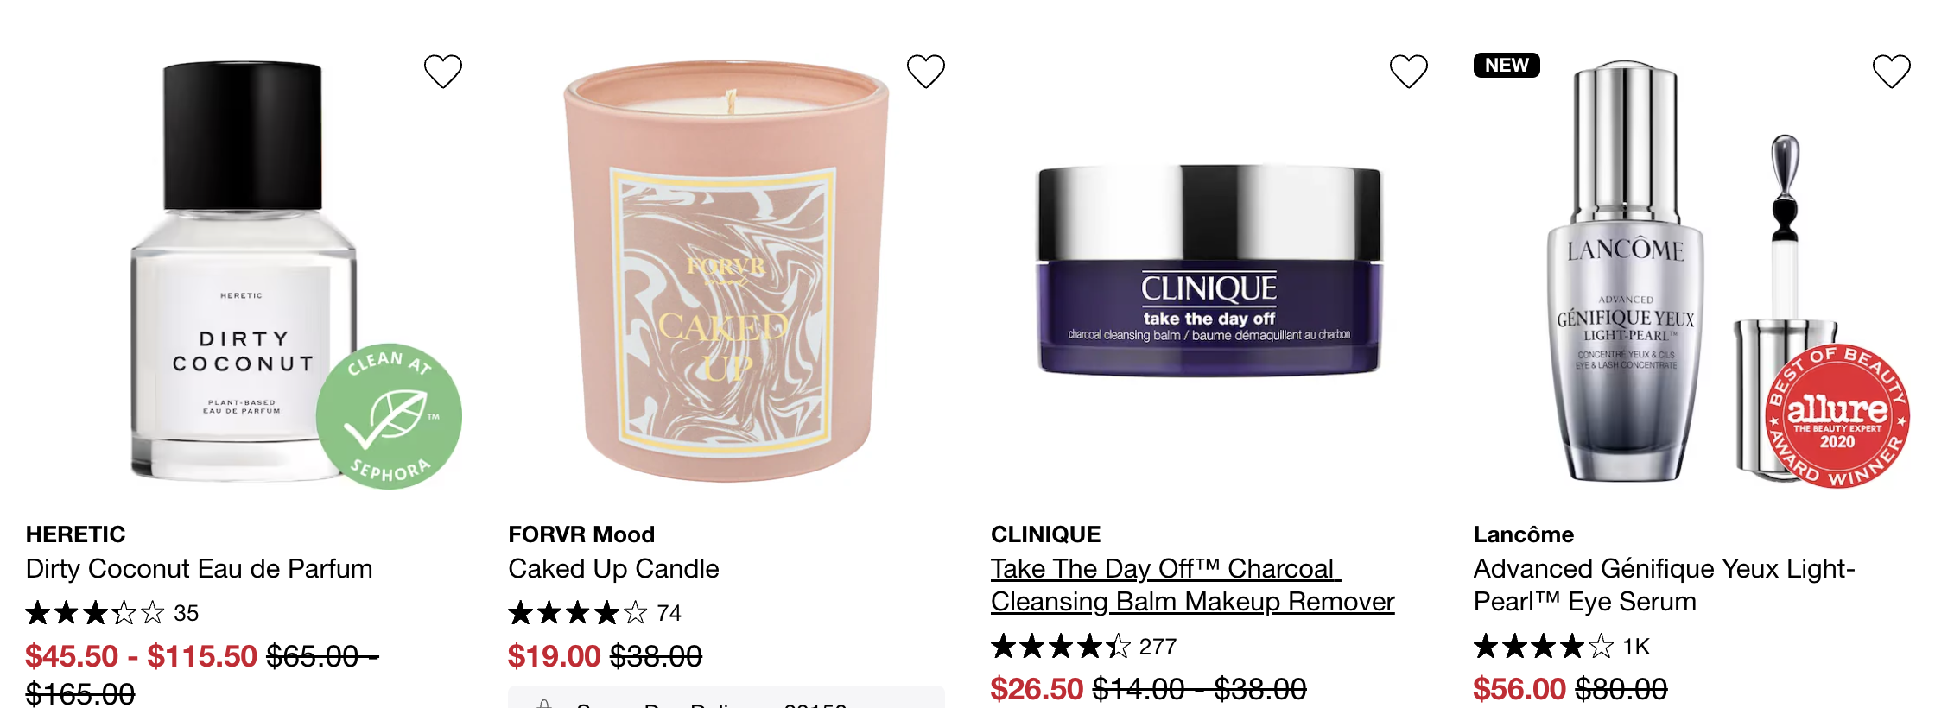Open the Caked Up candle product image
The height and width of the screenshot is (708, 1935).
tap(726, 270)
